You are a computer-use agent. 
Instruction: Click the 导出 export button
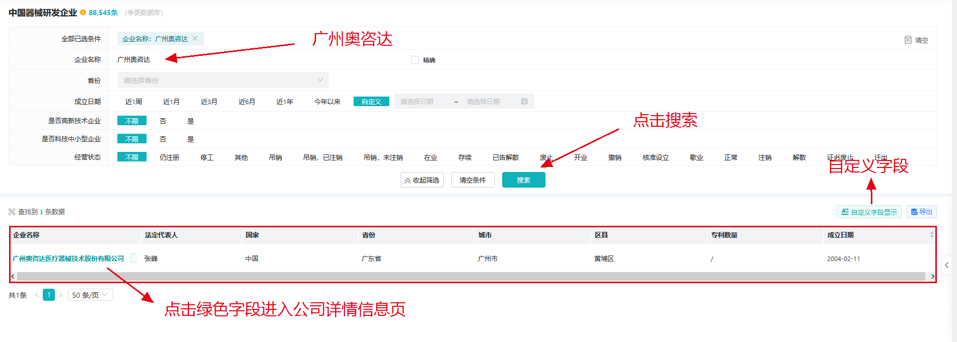pos(921,212)
